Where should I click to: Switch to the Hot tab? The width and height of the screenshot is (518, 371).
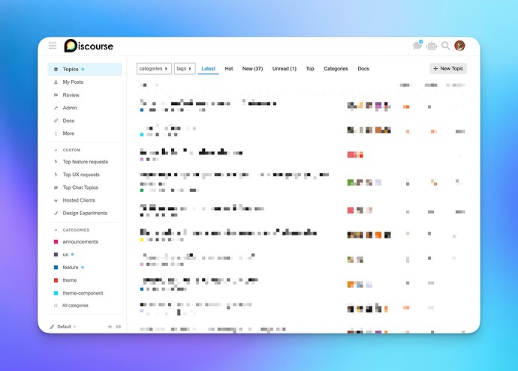229,69
